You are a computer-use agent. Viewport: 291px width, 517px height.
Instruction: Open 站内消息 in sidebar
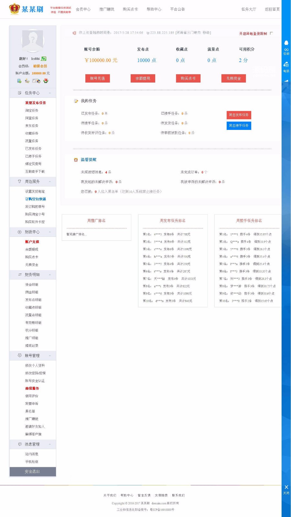point(32,454)
